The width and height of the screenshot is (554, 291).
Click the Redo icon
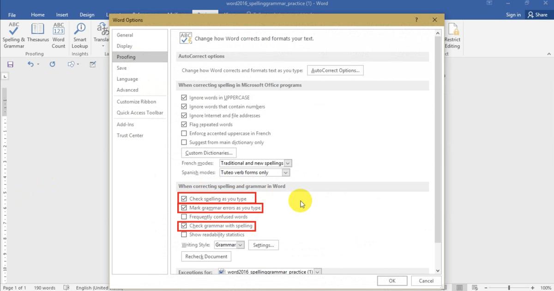[52, 64]
